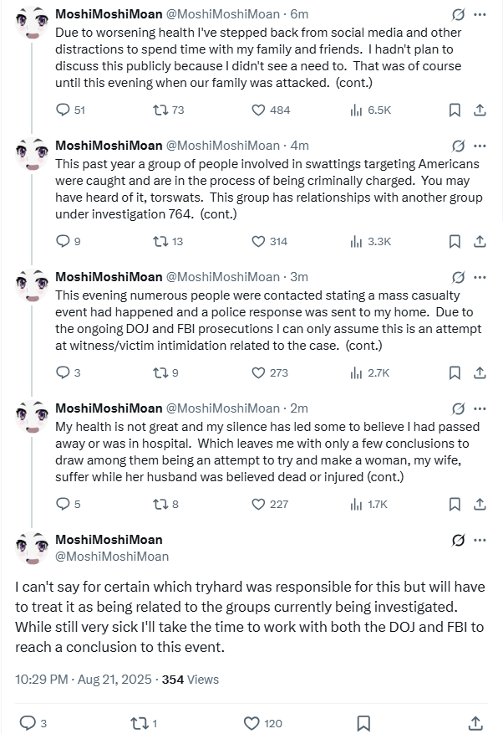
Task: View analytics showing 2.7K views
Action: point(356,372)
